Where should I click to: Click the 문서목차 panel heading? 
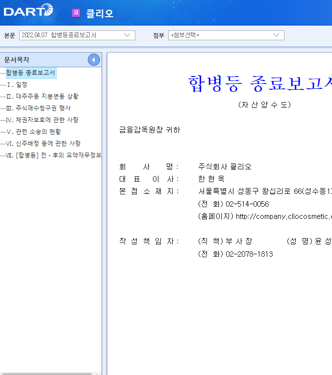tap(17, 60)
